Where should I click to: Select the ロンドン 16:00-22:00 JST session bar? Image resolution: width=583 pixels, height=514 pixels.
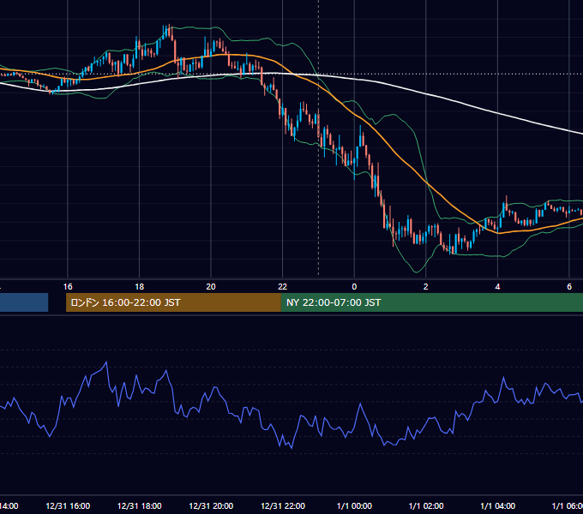tap(173, 302)
